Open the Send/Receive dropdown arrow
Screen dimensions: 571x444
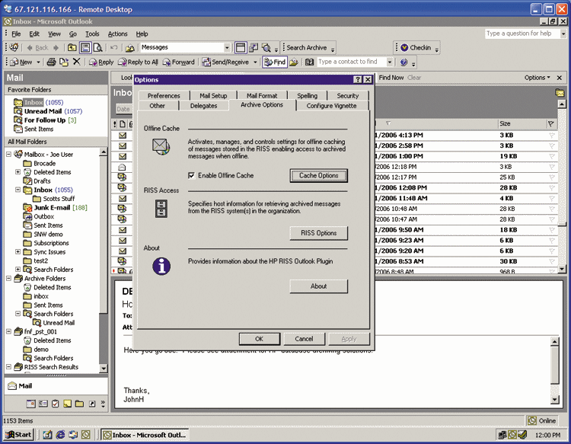tap(255, 62)
